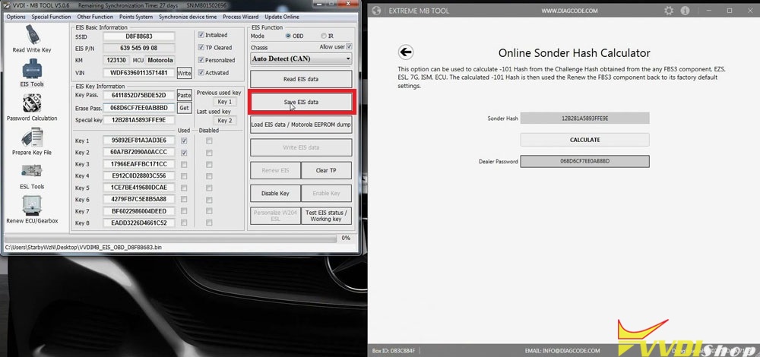Toggle the Key 2 Used checkbox
760x357 pixels.
[x=184, y=153]
